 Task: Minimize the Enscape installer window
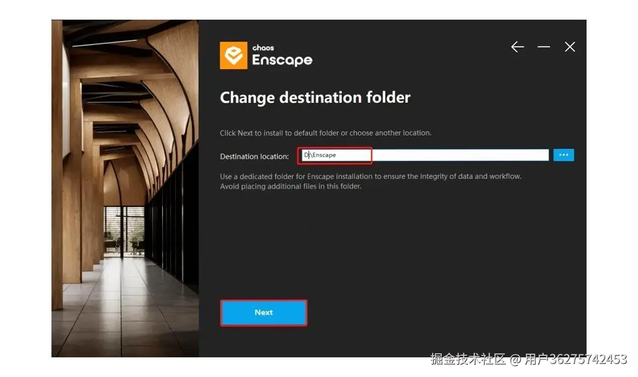(x=544, y=47)
